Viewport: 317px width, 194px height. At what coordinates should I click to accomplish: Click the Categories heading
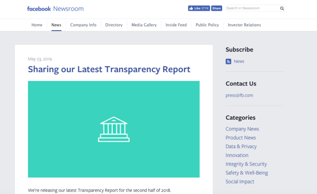pos(240,118)
